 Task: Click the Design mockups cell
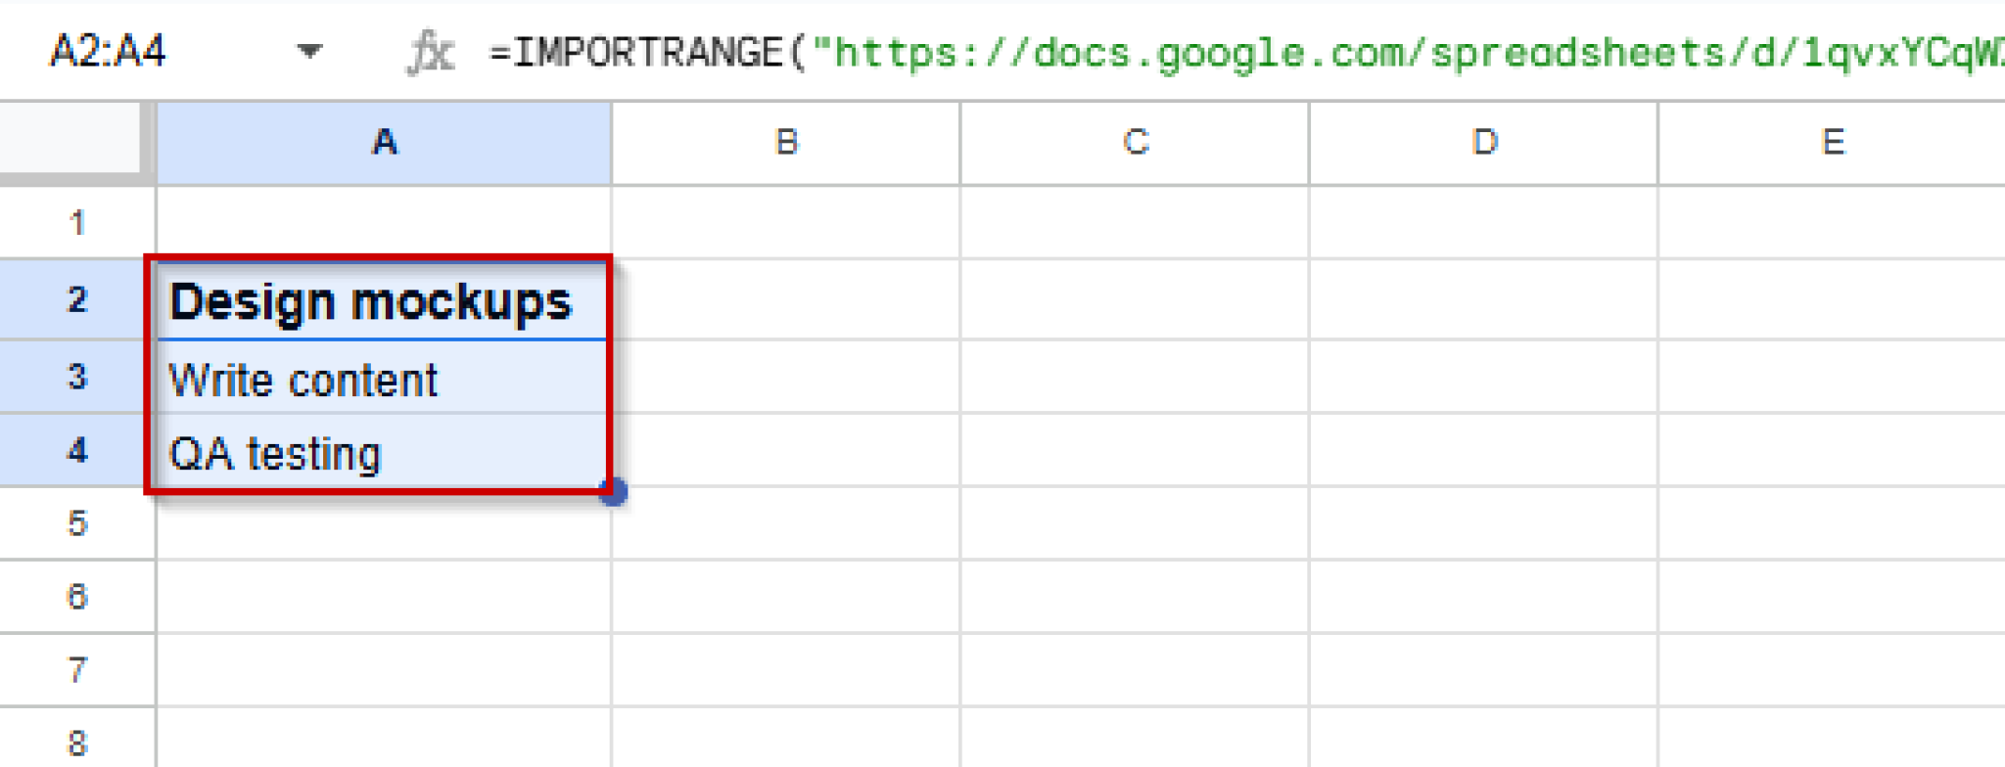coord(382,300)
